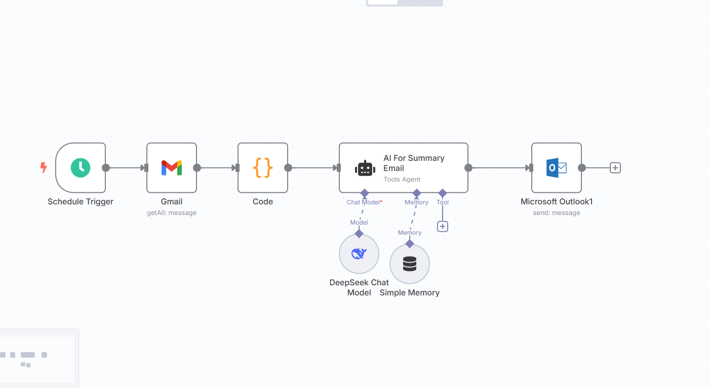Image resolution: width=709 pixels, height=388 pixels.
Task: Select the Microsoft Outlook1 node icon
Action: click(x=557, y=167)
